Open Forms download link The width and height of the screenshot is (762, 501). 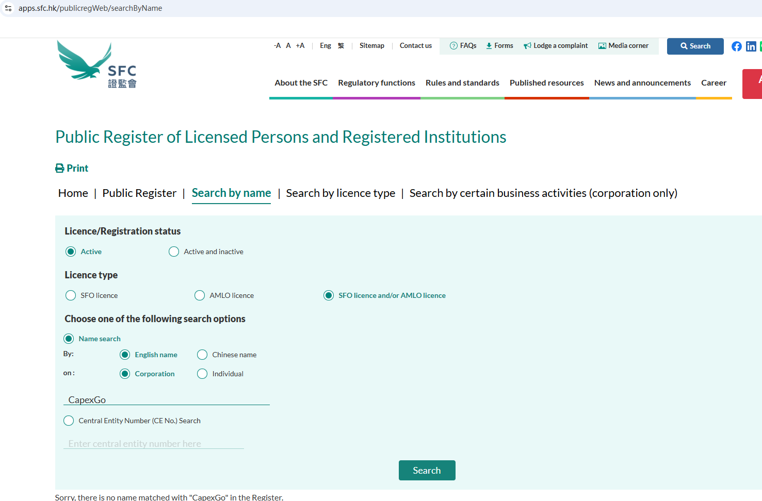pos(499,46)
